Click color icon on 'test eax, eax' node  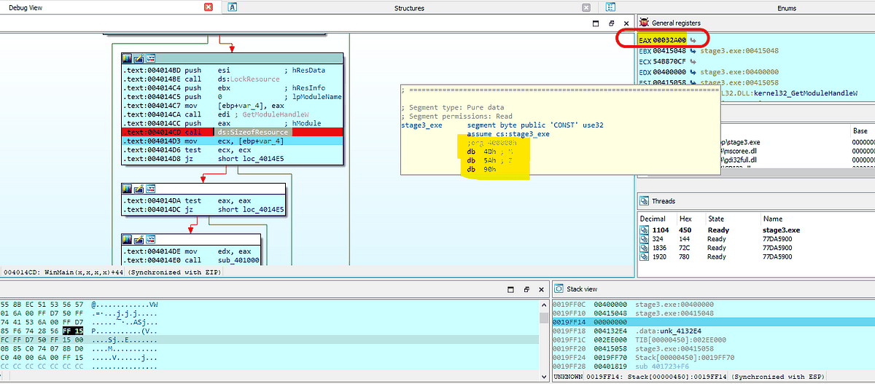click(128, 189)
